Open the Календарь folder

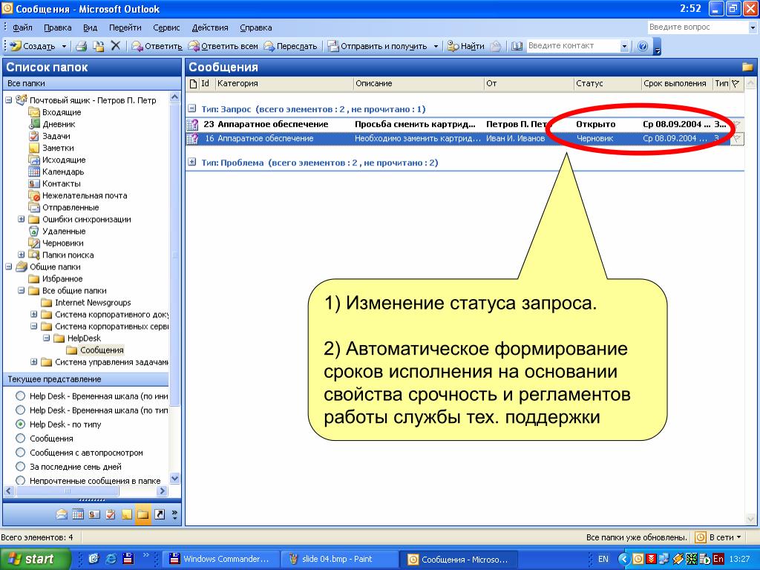[x=63, y=171]
